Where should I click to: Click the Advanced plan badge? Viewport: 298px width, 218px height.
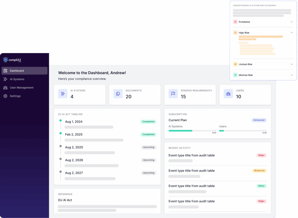point(259,120)
